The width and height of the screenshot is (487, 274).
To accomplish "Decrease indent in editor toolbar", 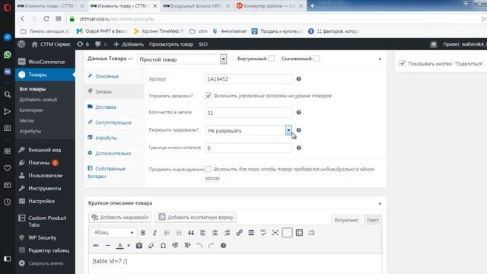I will (175, 245).
